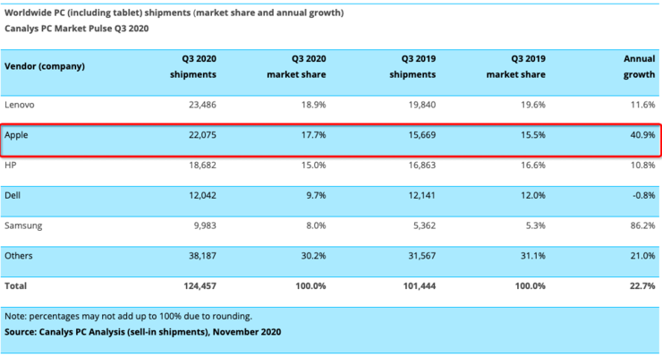Click Dell's -0.8% annual growth value
Screen dimensions: 662x357
[644, 195]
